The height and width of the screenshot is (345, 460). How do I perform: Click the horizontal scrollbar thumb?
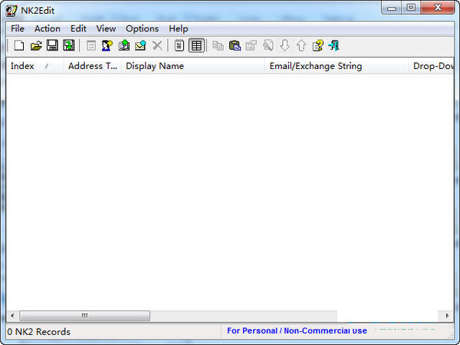click(85, 316)
